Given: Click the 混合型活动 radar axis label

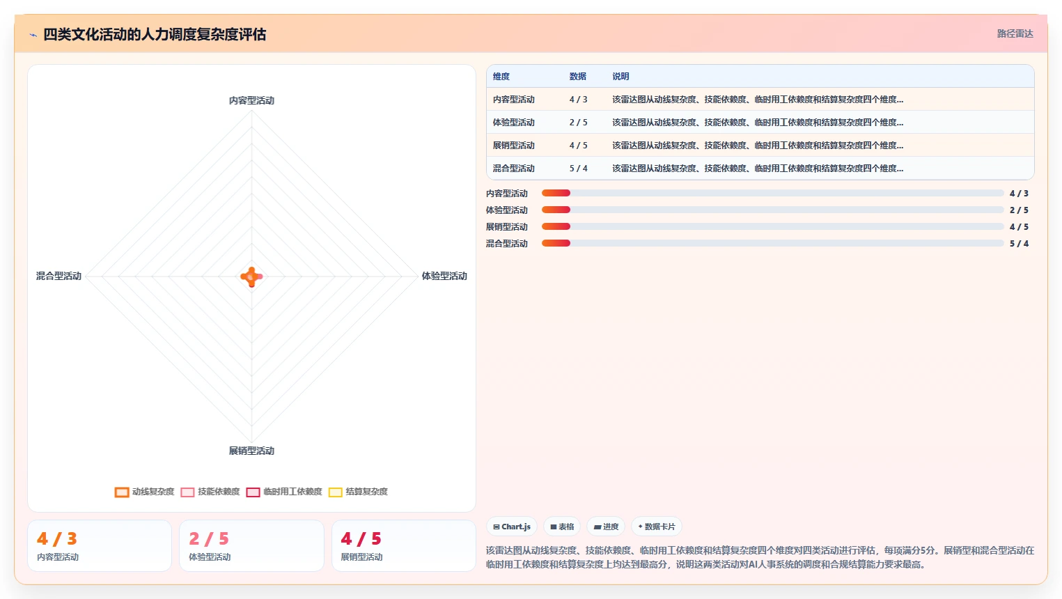Looking at the screenshot, I should tap(58, 277).
